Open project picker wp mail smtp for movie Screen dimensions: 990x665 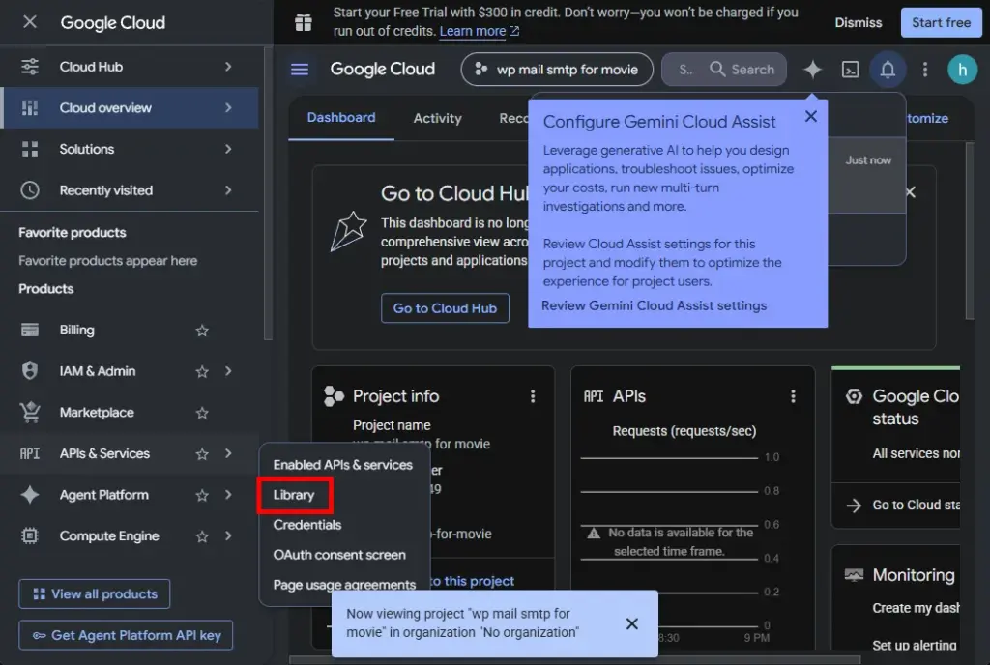point(557,70)
